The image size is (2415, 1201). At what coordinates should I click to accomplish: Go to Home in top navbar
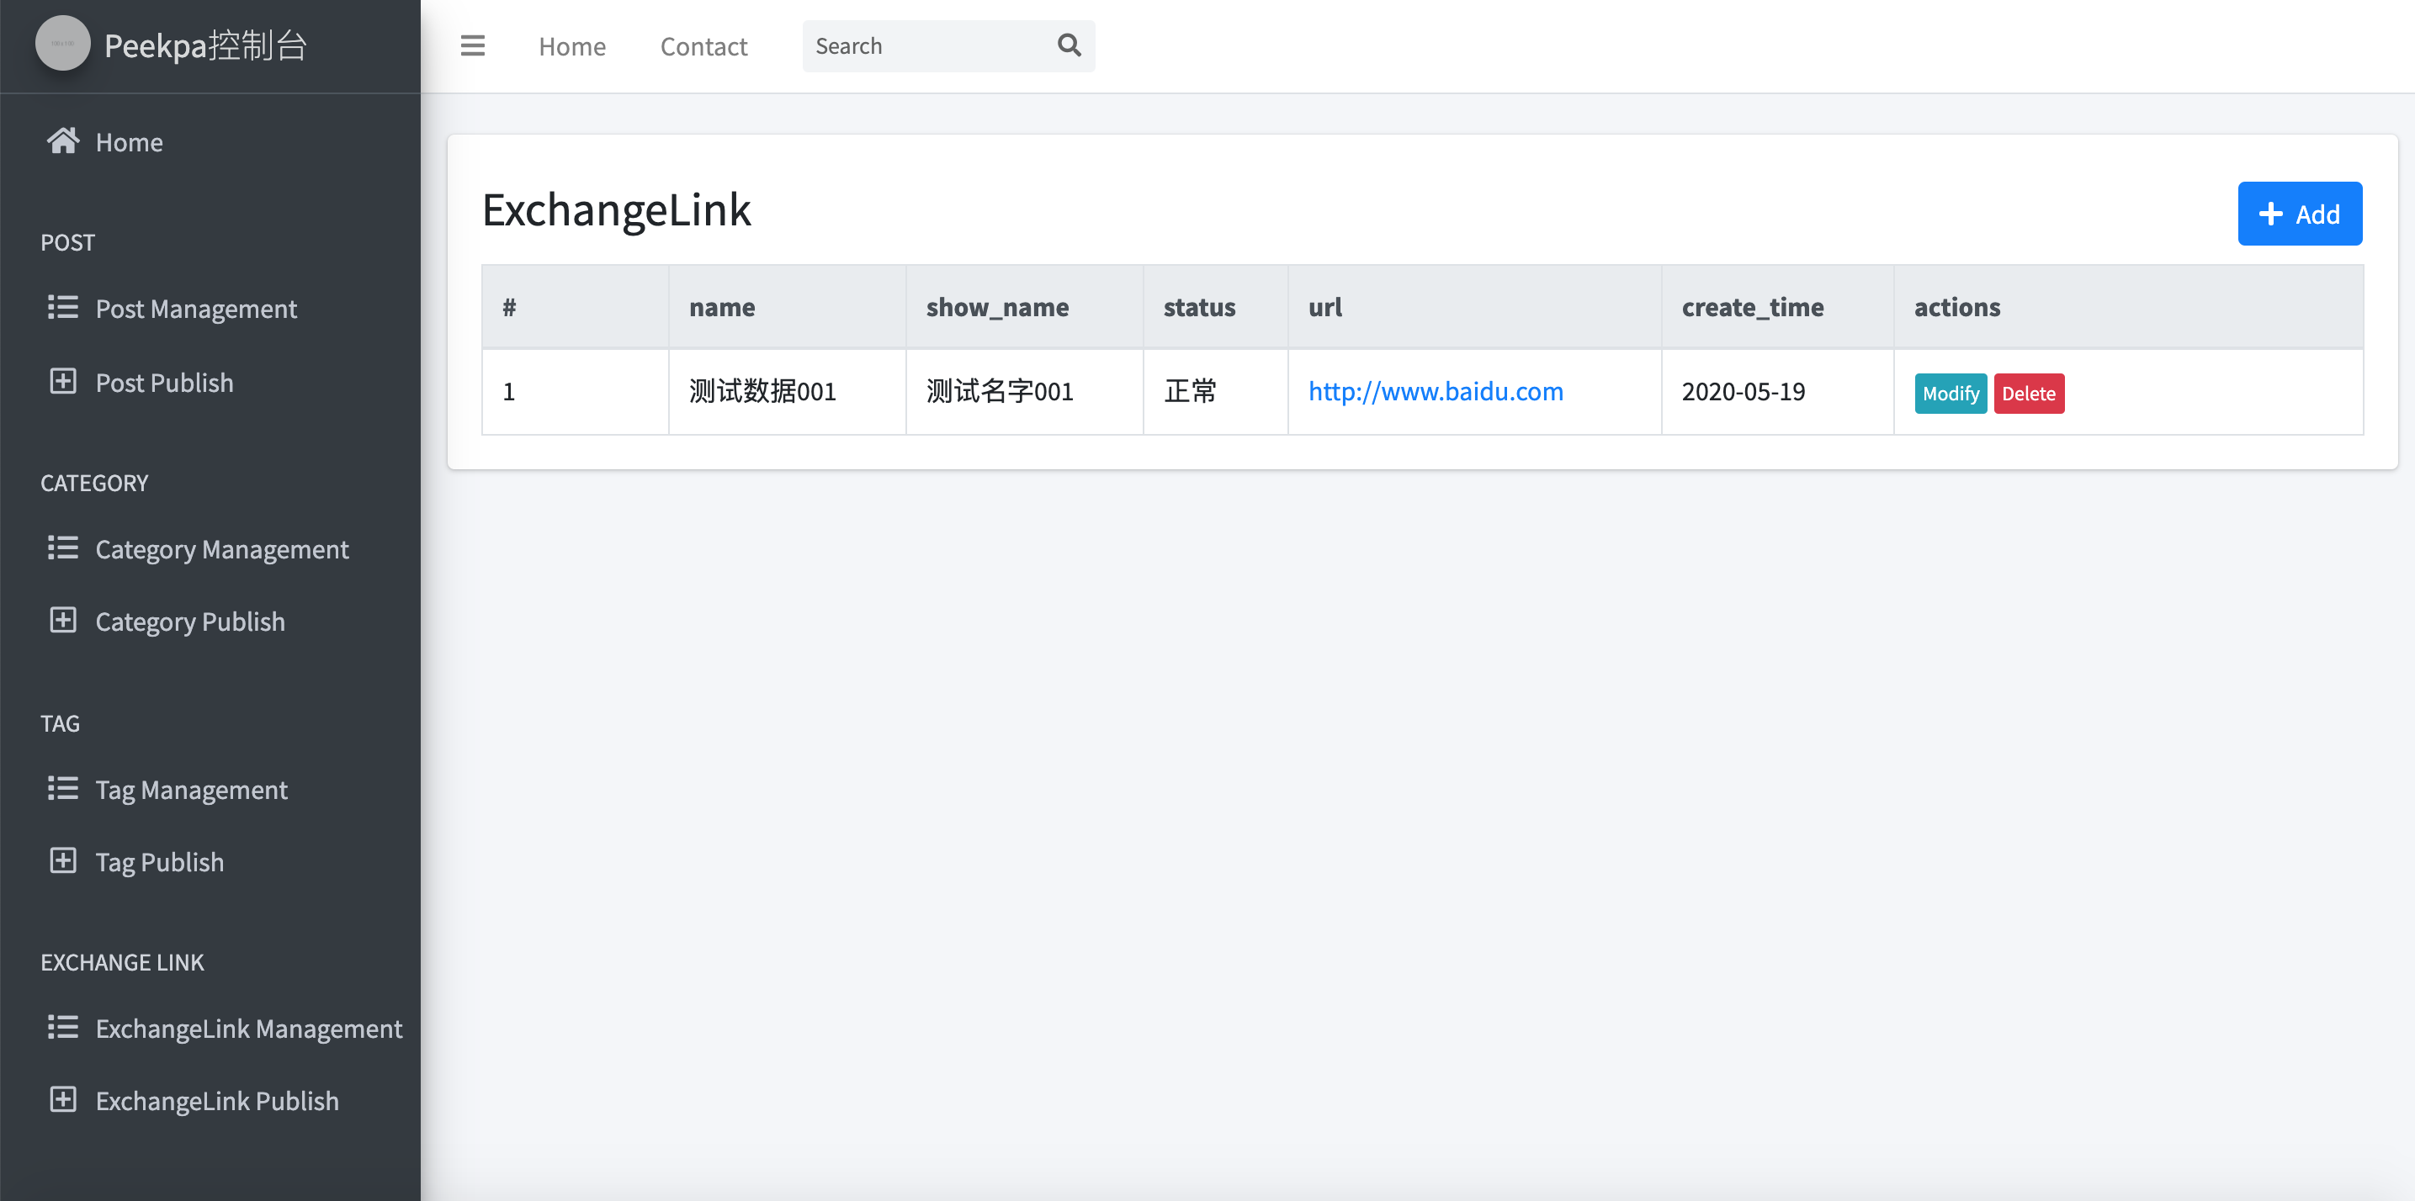[572, 46]
